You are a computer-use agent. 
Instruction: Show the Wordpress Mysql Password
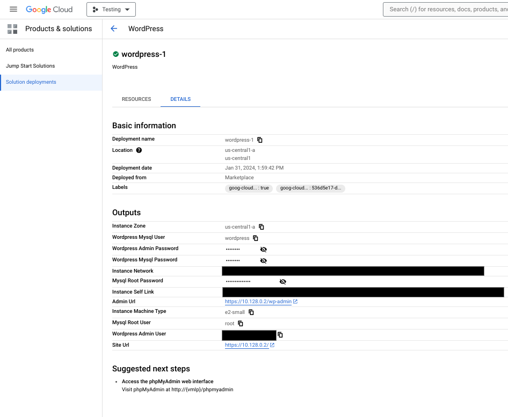(263, 261)
